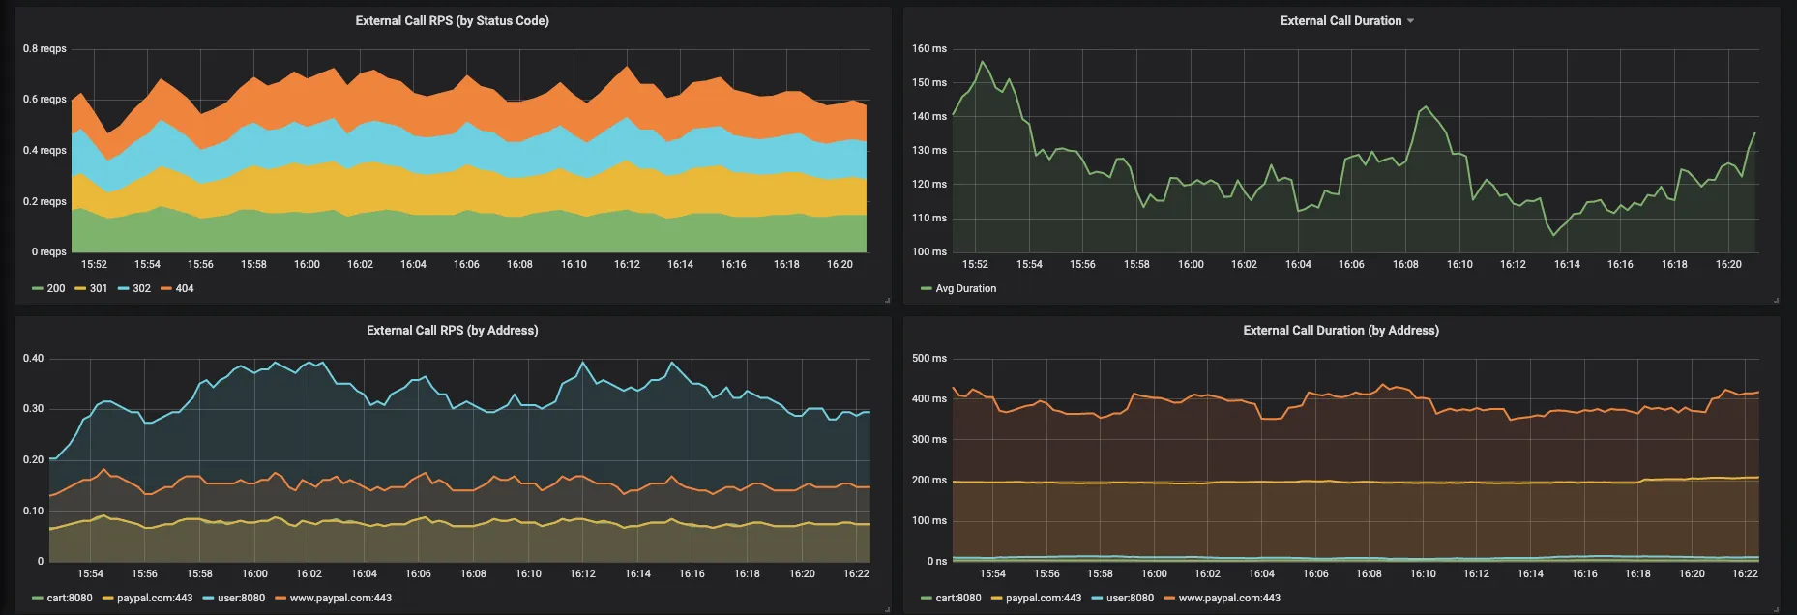Toggle user:8080 in Duration by Address legend
Image resolution: width=1797 pixels, height=615 pixels.
(1130, 598)
